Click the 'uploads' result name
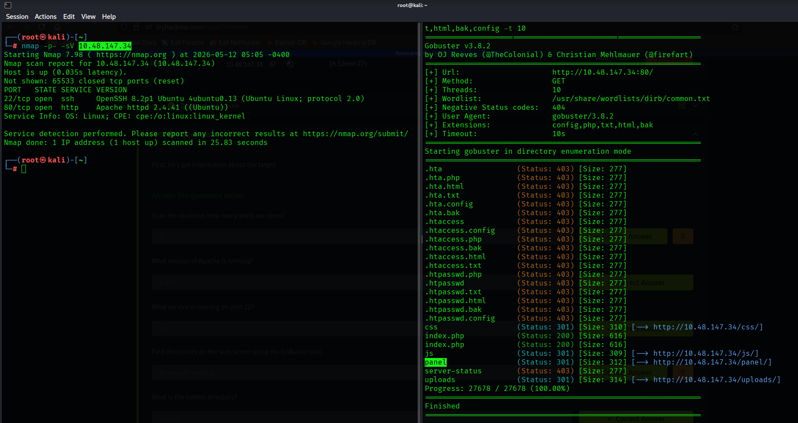The height and width of the screenshot is (423, 798). point(440,380)
